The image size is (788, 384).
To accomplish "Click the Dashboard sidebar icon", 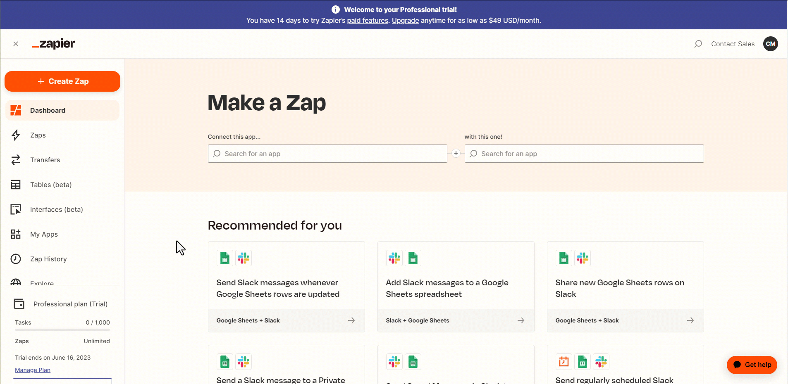I will [x=16, y=110].
